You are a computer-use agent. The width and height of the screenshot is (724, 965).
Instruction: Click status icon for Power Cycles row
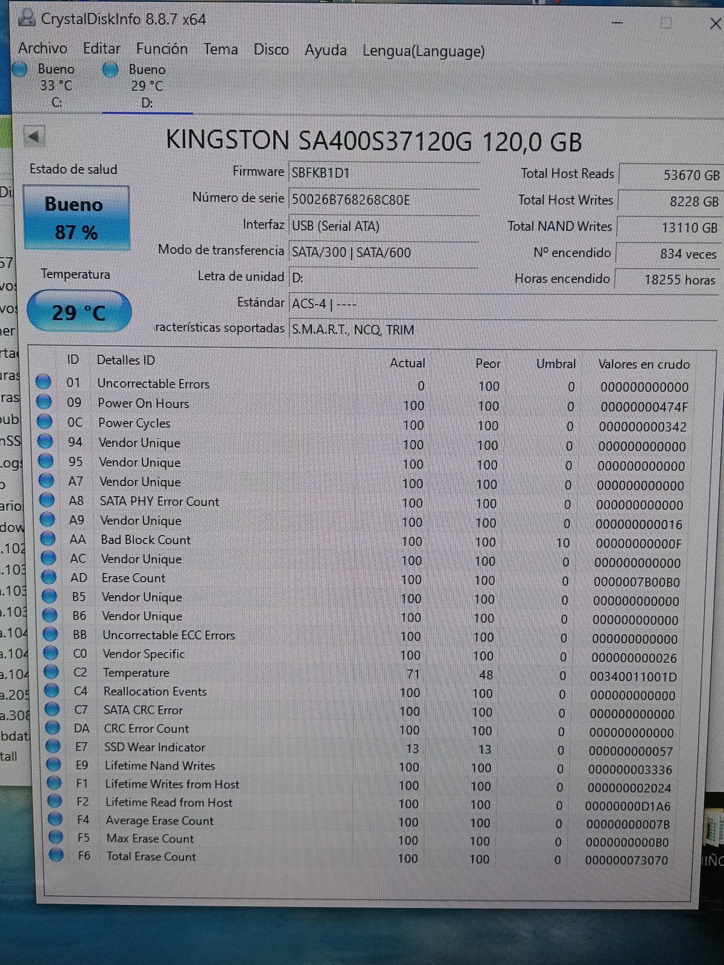pos(44,421)
